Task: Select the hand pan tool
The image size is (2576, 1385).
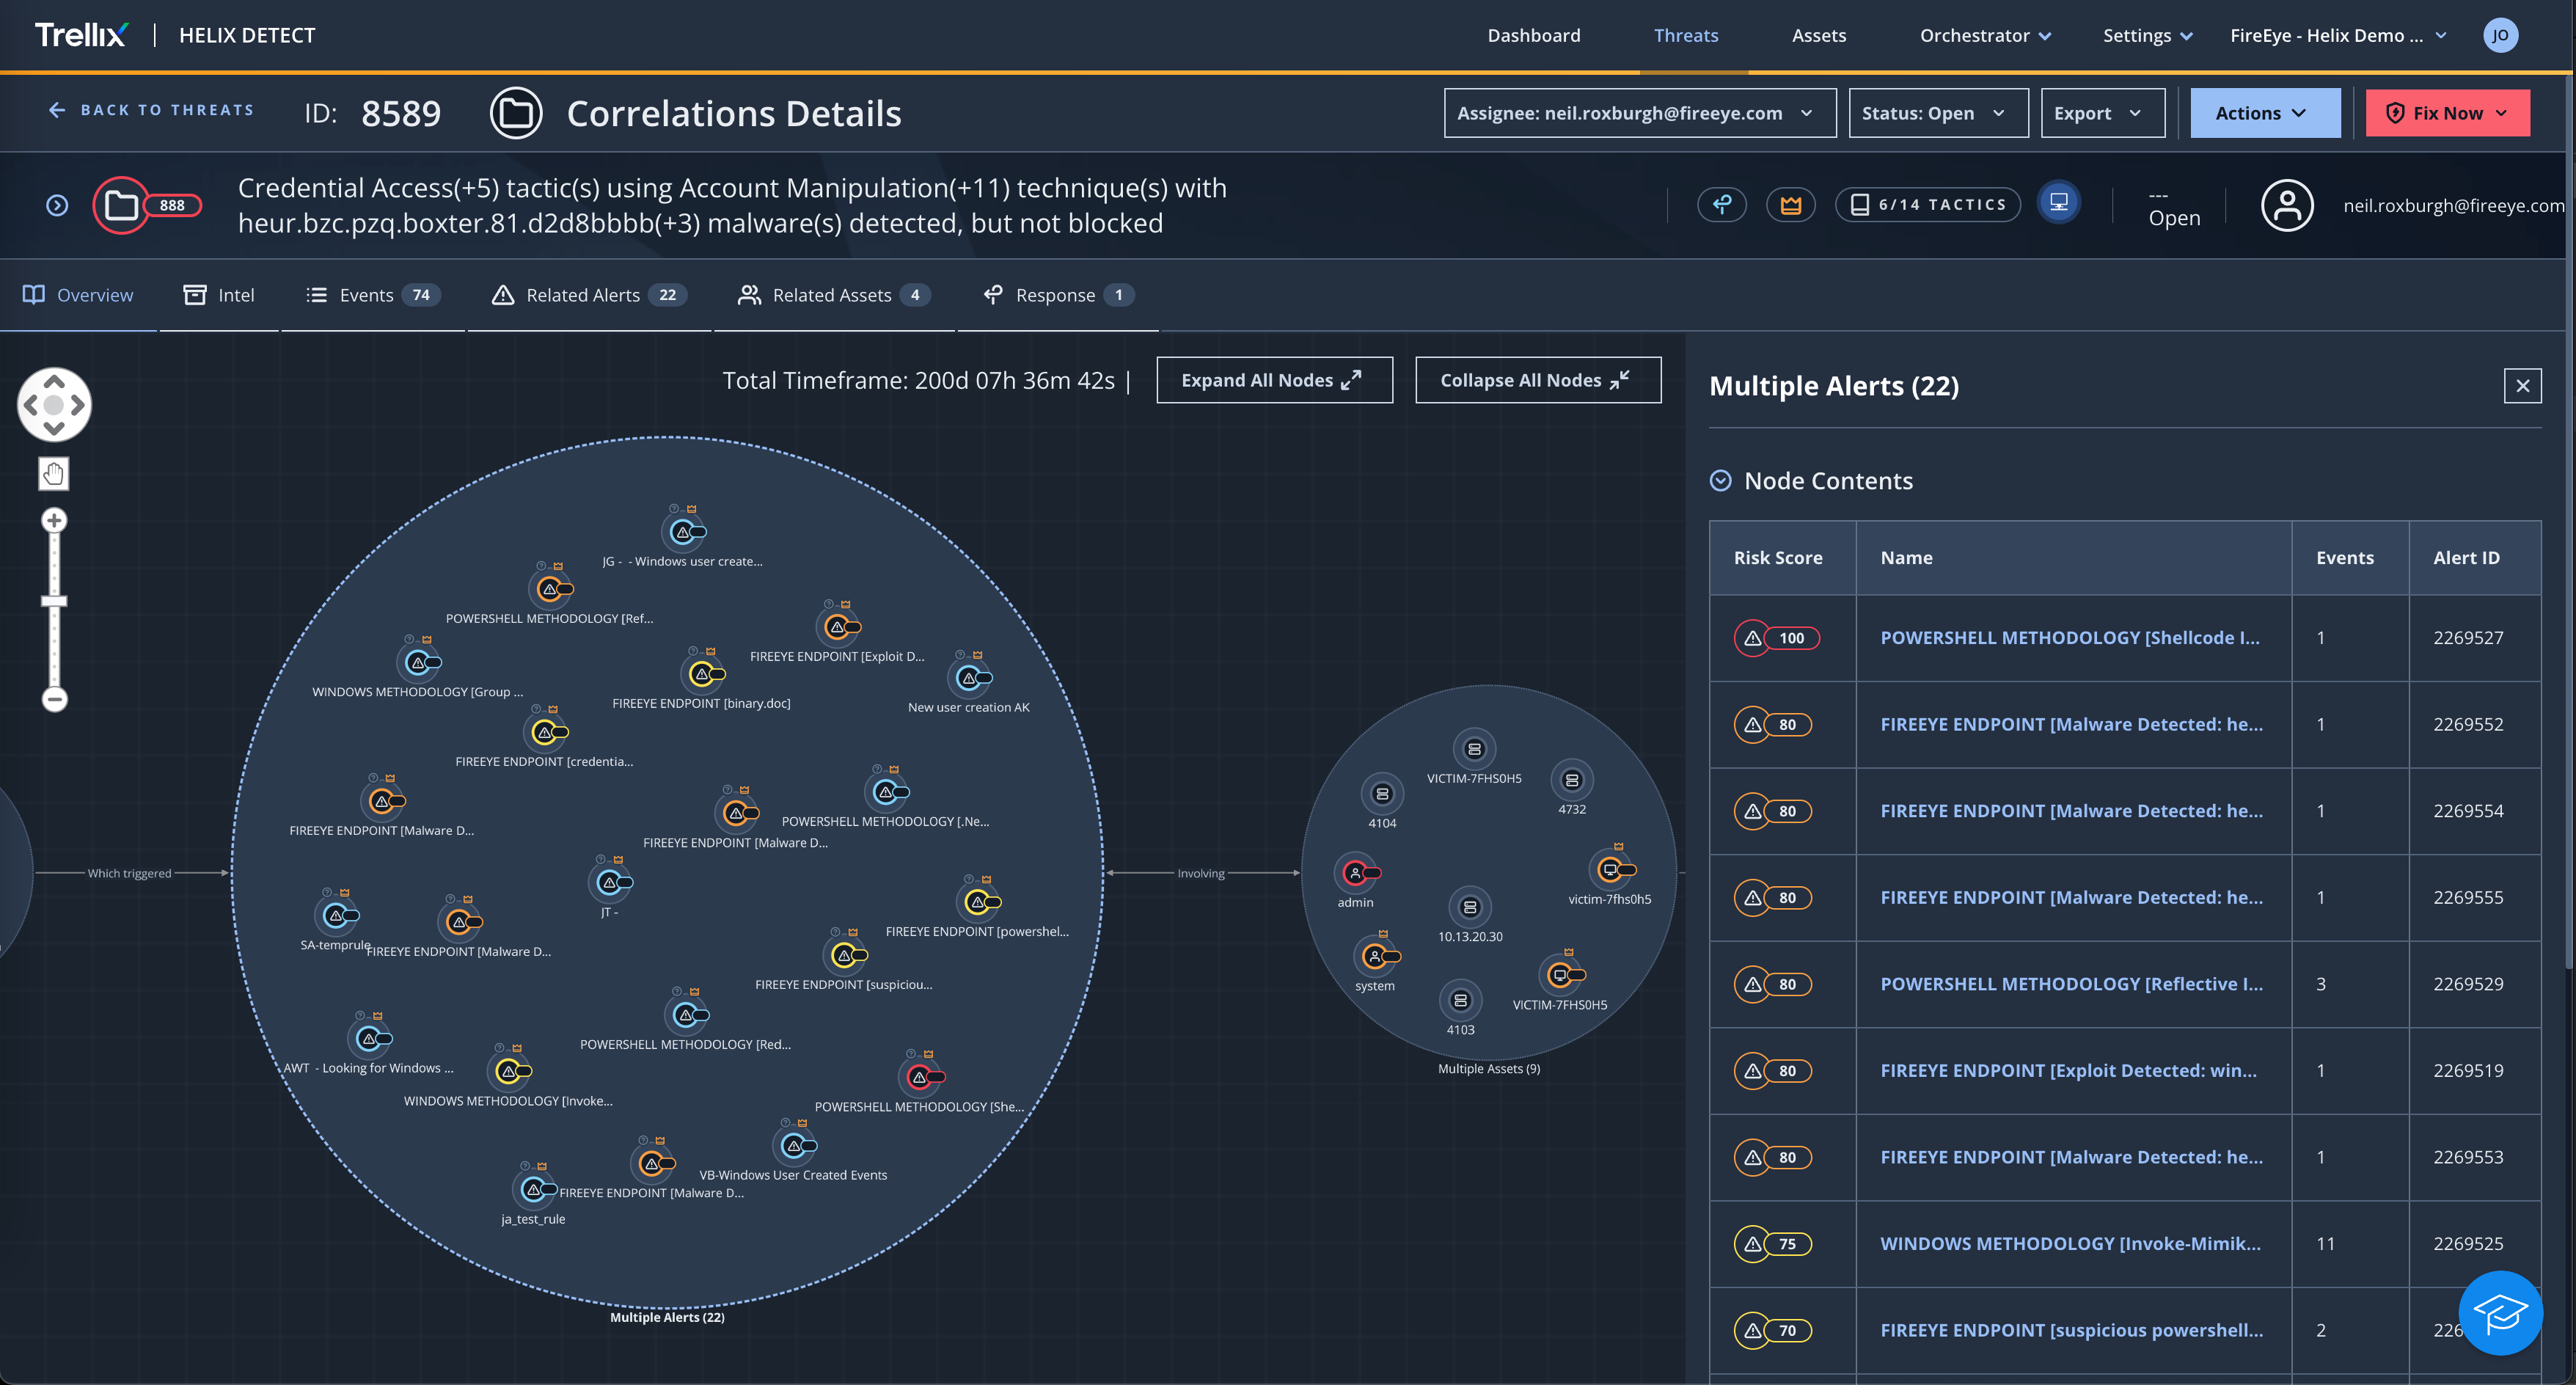Action: click(54, 474)
